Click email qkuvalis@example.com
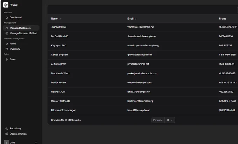This screenshot has height=144, width=238. [140, 55]
